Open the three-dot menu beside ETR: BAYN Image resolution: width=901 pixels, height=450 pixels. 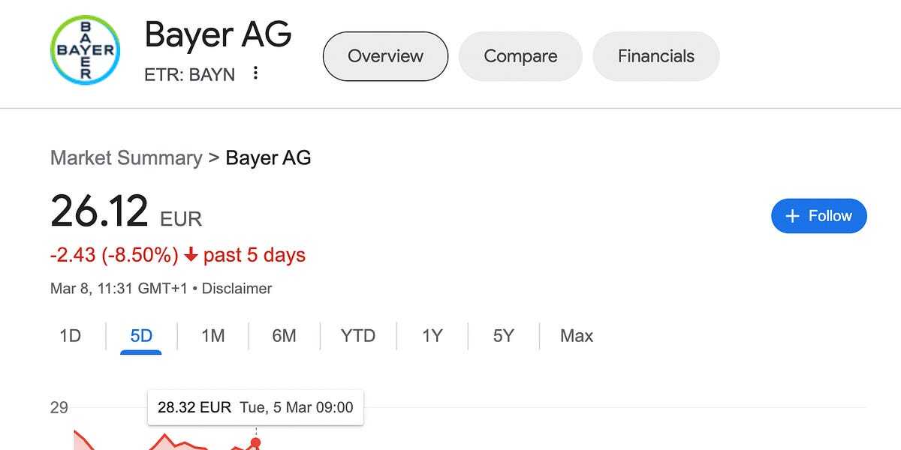(256, 73)
